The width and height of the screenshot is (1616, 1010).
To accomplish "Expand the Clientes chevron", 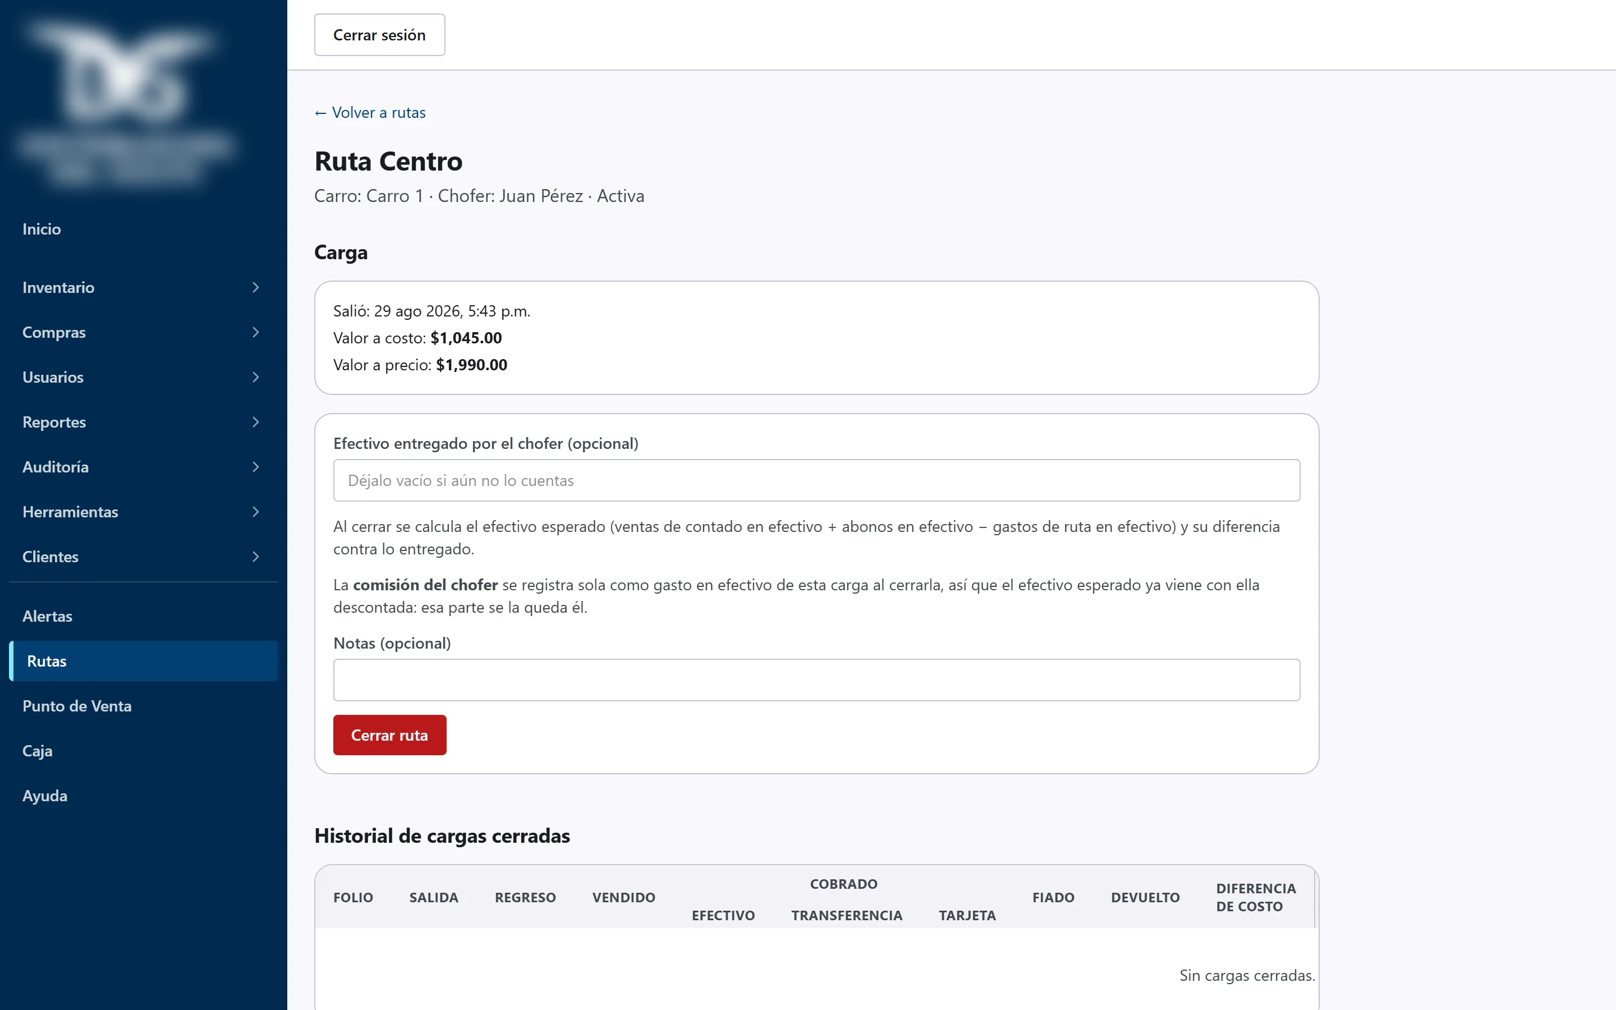I will tap(256, 557).
